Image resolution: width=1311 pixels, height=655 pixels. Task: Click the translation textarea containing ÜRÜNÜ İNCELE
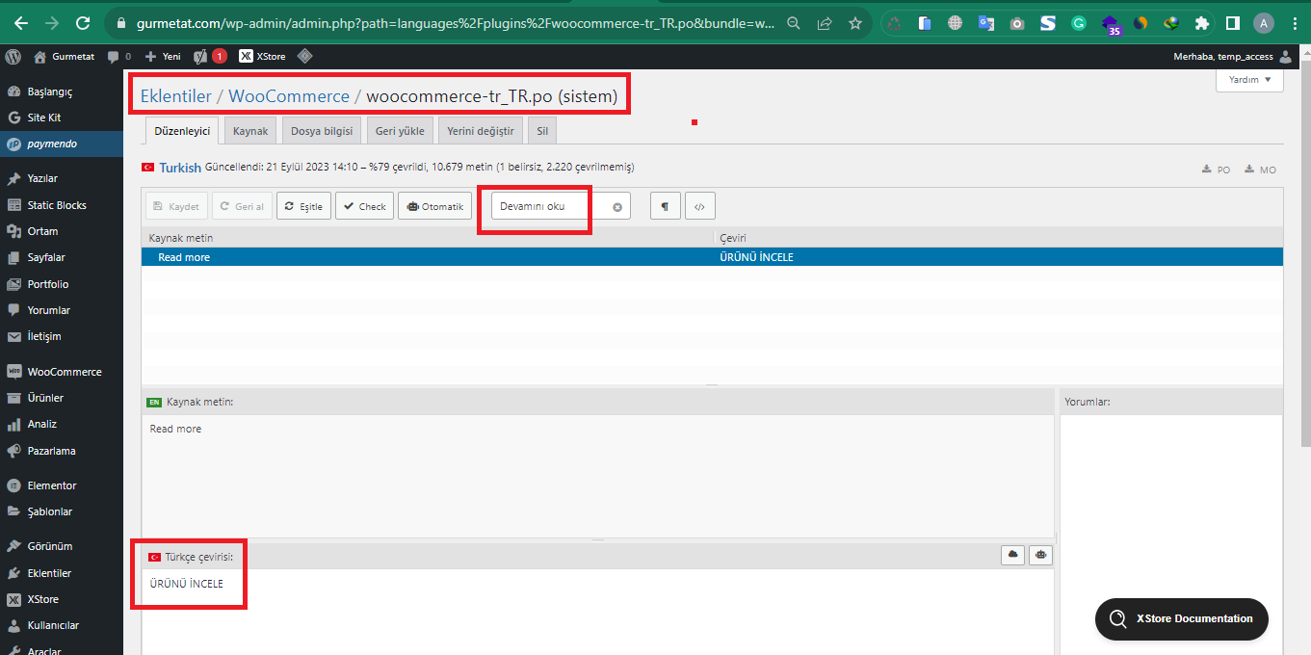(597, 612)
